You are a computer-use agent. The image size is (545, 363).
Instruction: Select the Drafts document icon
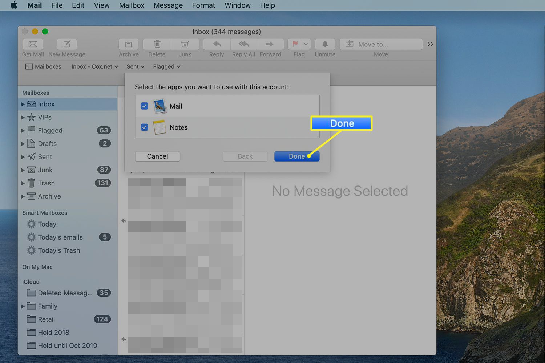tap(32, 143)
